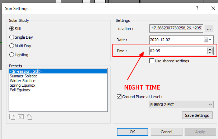The width and height of the screenshot is (218, 139).
Task: Click the Apply button
Action: pos(200,132)
